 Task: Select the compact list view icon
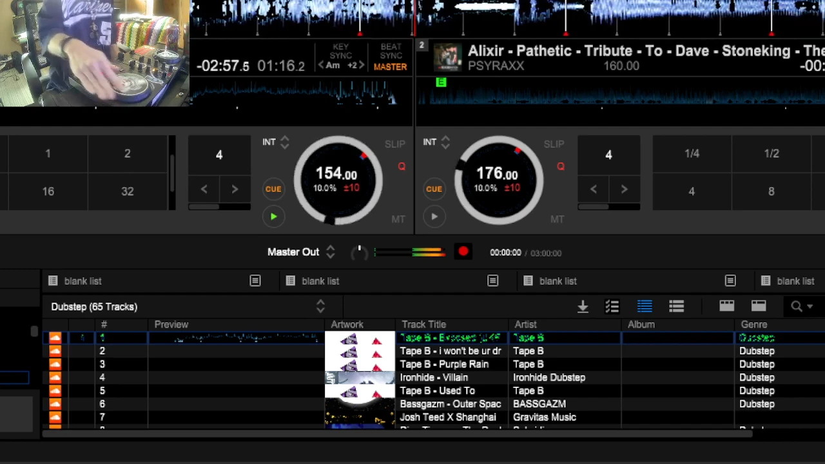[x=676, y=306]
